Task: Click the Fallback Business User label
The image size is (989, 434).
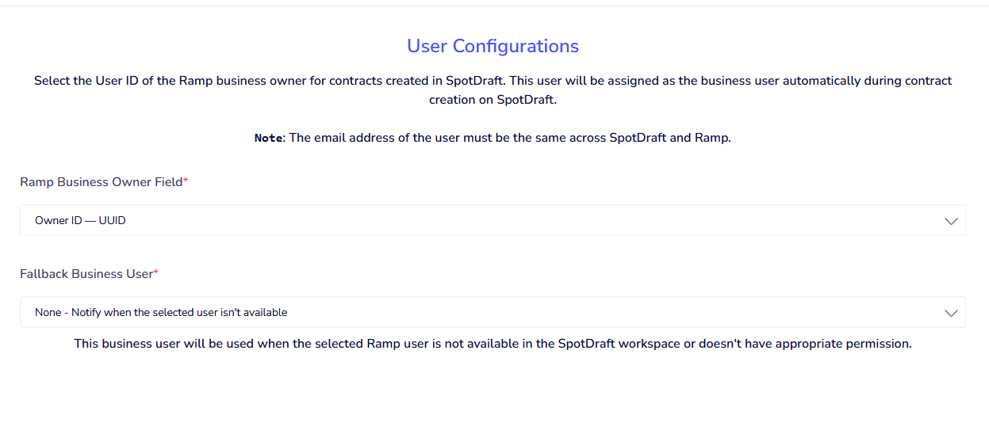Action: [x=89, y=273]
